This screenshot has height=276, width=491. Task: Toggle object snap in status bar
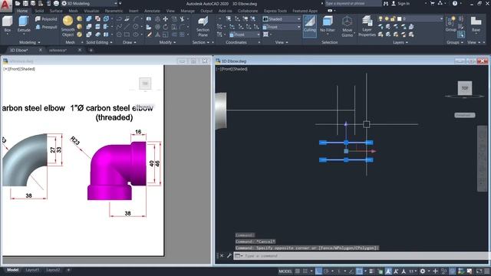[x=359, y=271]
